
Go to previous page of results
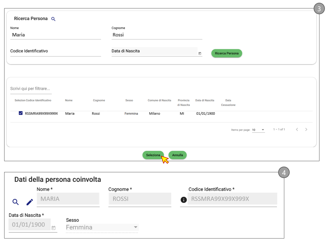(297, 130)
